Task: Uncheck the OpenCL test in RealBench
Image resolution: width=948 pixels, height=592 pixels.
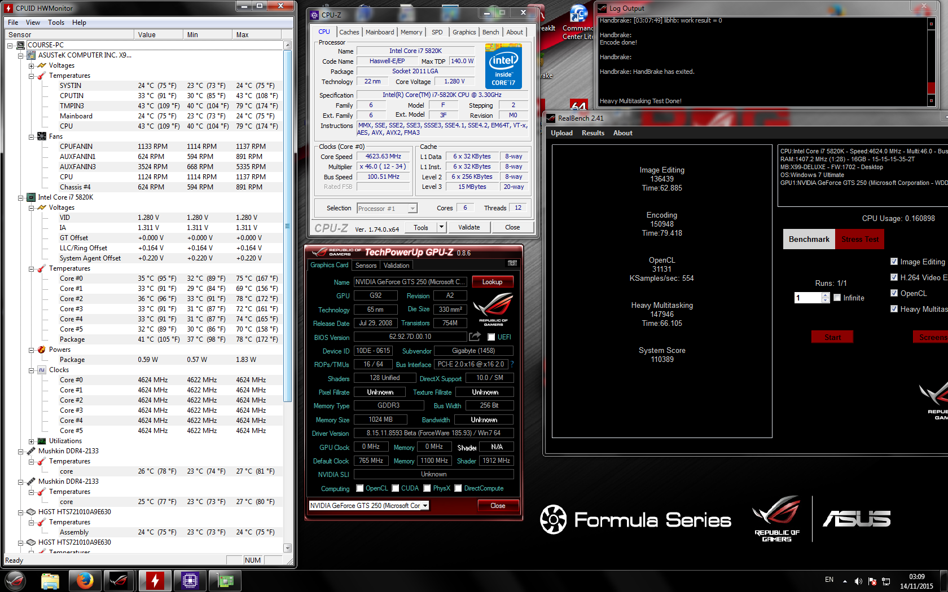Action: [x=894, y=293]
